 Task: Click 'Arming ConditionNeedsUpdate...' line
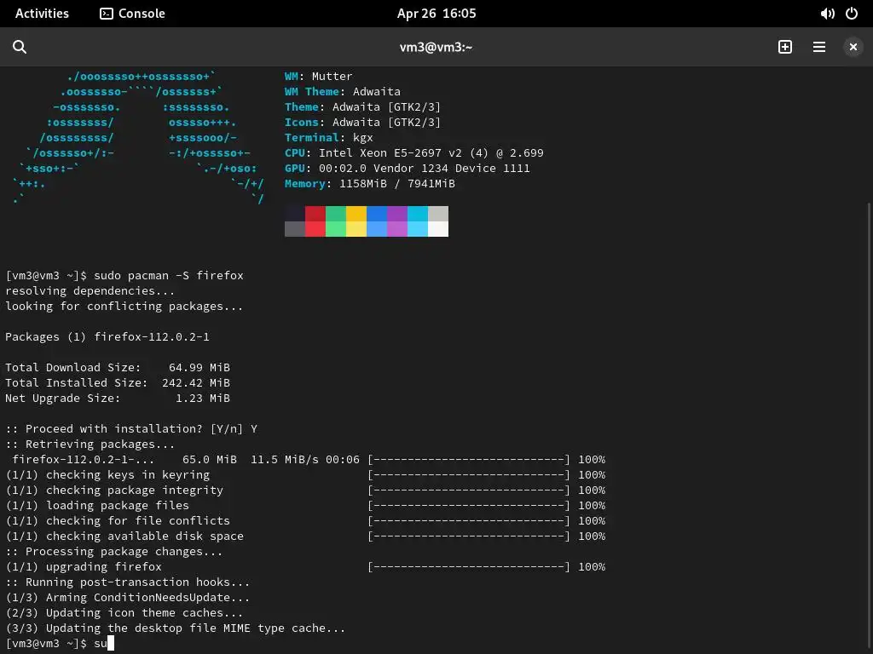pyautogui.click(x=128, y=597)
